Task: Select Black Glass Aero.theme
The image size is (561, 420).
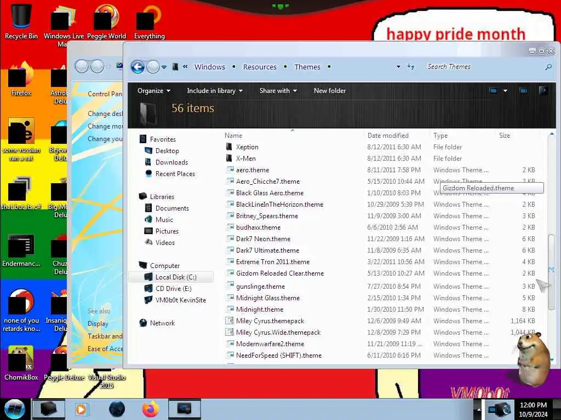Action: [270, 193]
